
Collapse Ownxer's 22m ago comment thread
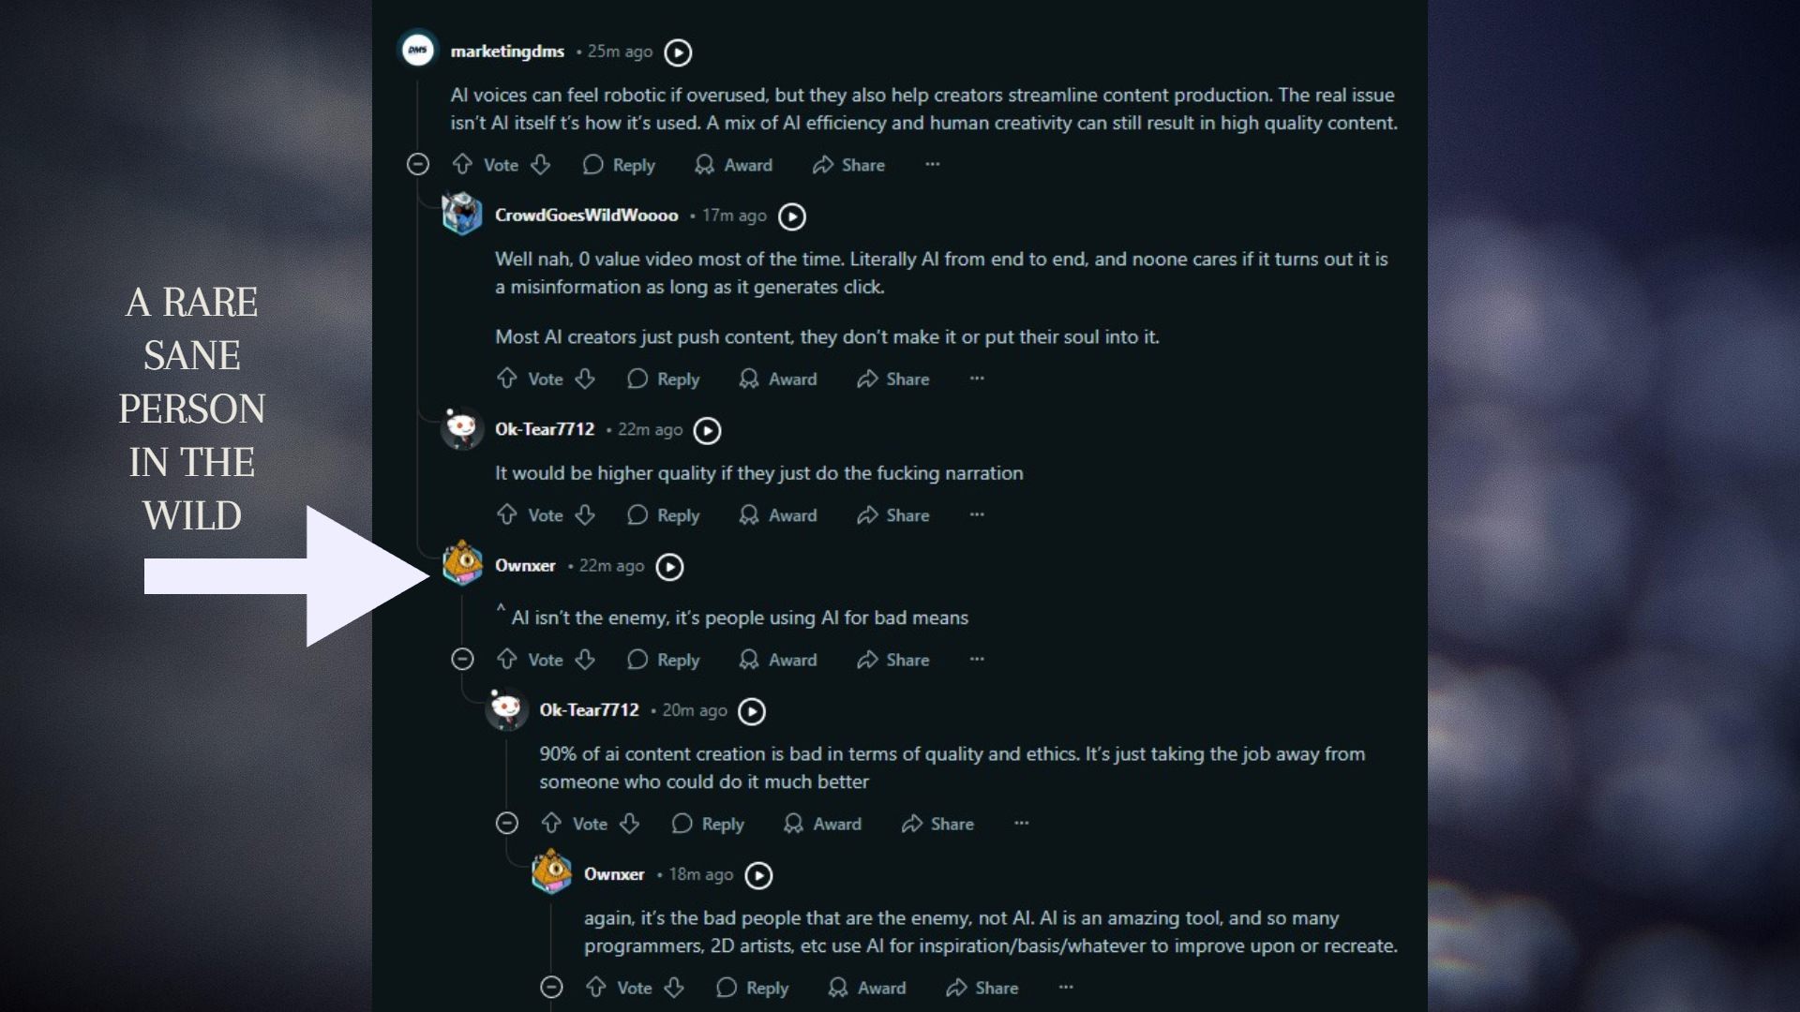tap(462, 660)
